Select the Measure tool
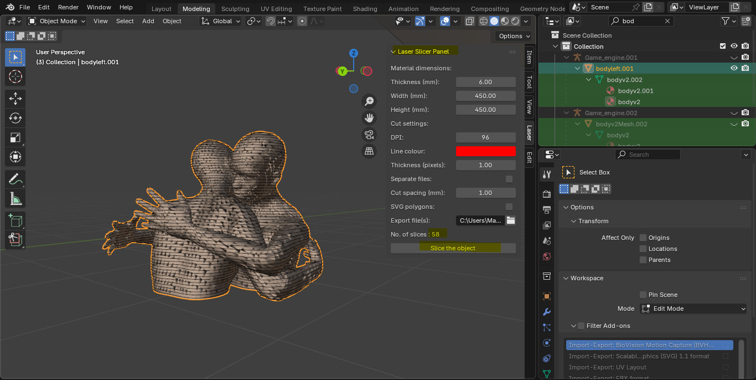Image resolution: width=756 pixels, height=380 pixels. (15, 199)
